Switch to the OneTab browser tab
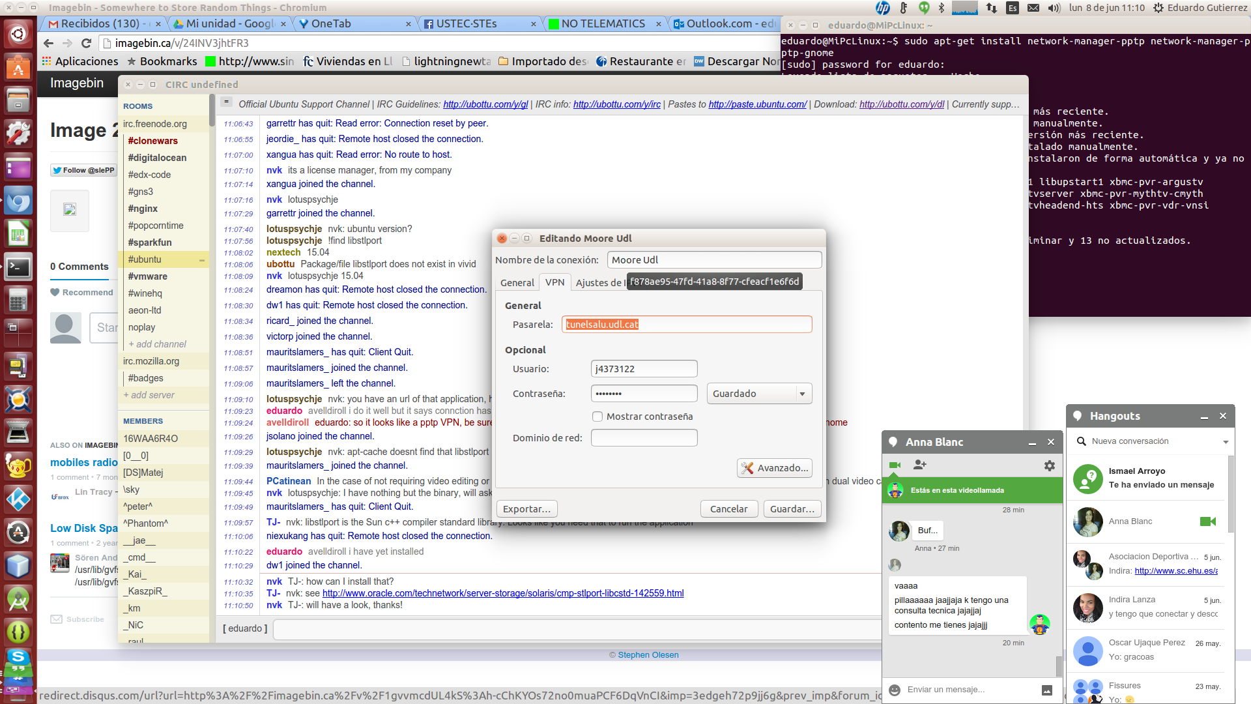This screenshot has height=704, width=1251. [331, 23]
